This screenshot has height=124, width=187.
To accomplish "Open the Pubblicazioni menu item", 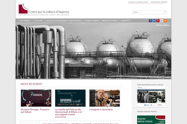I will [92, 21].
